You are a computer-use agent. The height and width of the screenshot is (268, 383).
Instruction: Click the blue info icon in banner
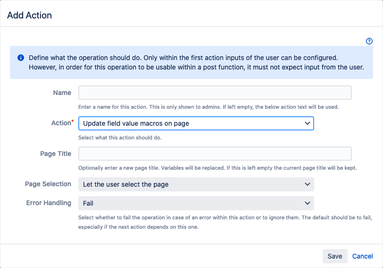tap(21, 58)
